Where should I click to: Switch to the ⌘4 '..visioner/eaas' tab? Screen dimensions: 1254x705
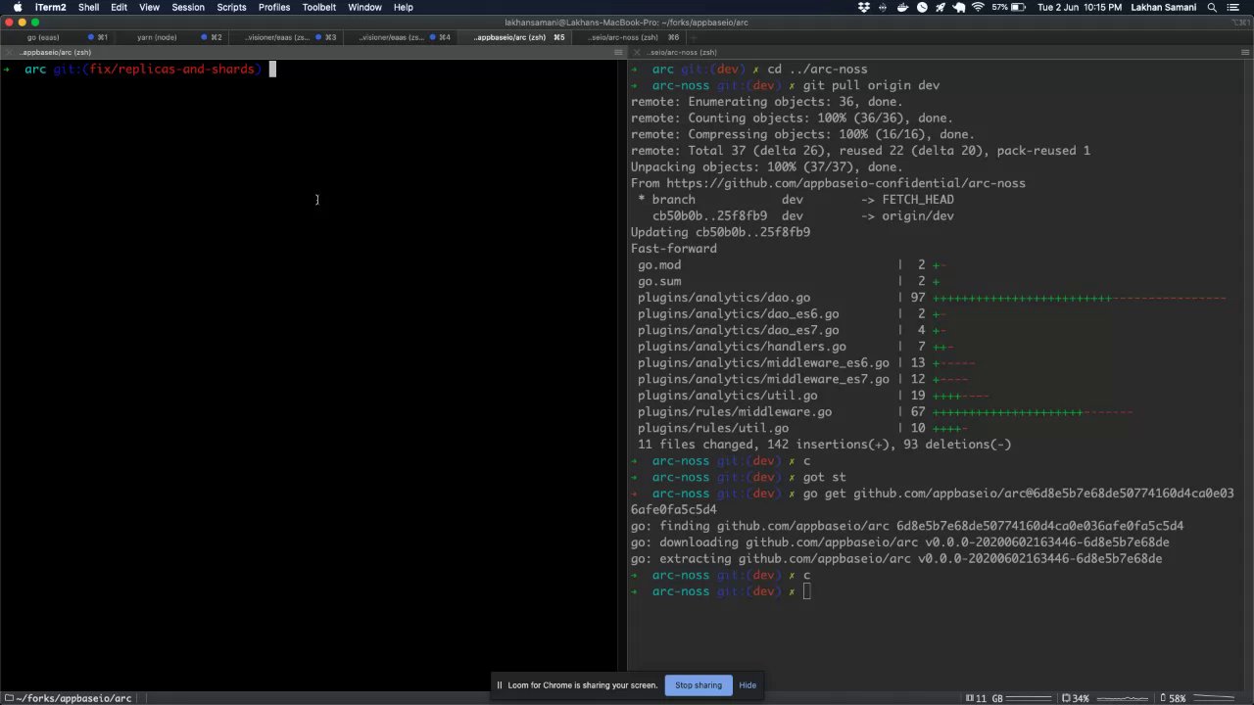click(x=398, y=37)
